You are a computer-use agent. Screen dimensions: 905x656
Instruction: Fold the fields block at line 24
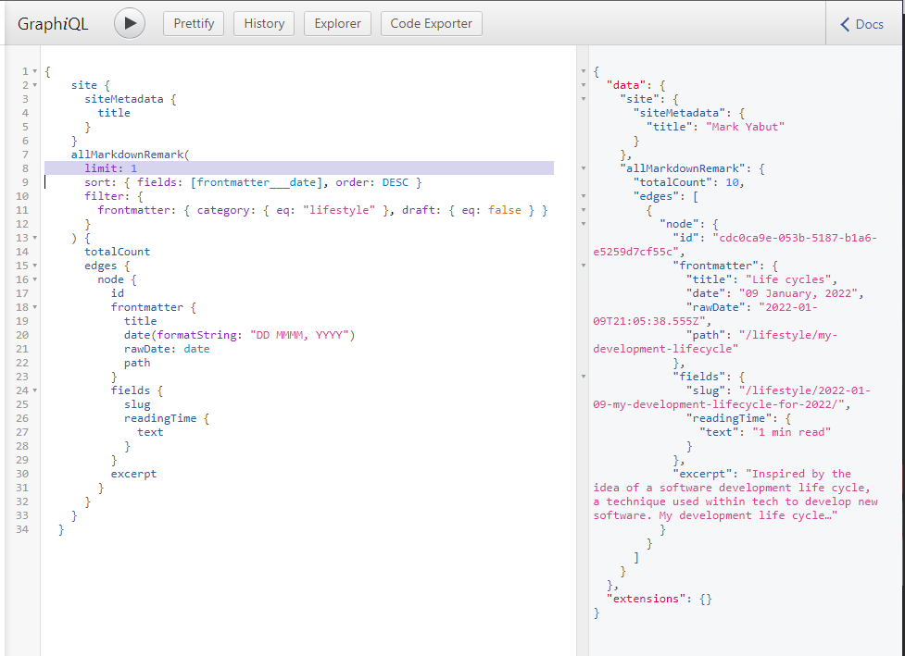[x=34, y=390]
